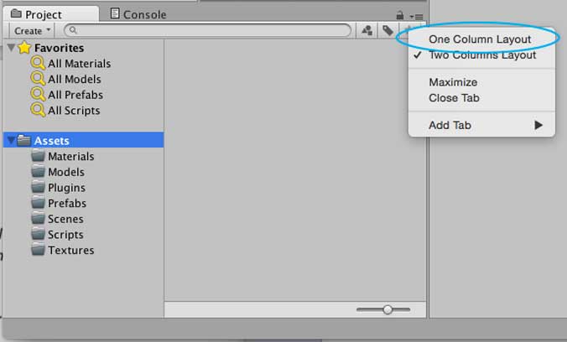
Task: Open the Plugins folder
Action: (66, 188)
